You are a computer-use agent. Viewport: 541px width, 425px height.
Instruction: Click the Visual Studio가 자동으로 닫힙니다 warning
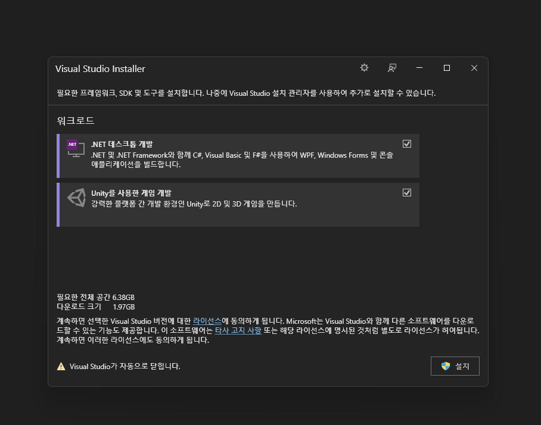coord(125,366)
